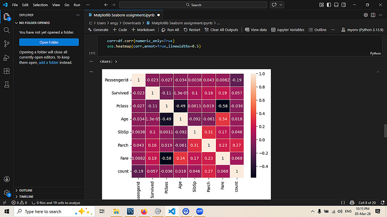This screenshot has height=217, width=387.
Task: Click Customize Layout icon in title bar
Action: 321,5
